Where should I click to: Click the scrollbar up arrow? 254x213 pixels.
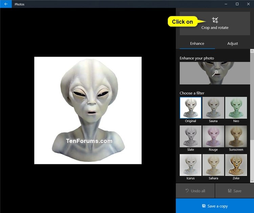tap(252, 51)
